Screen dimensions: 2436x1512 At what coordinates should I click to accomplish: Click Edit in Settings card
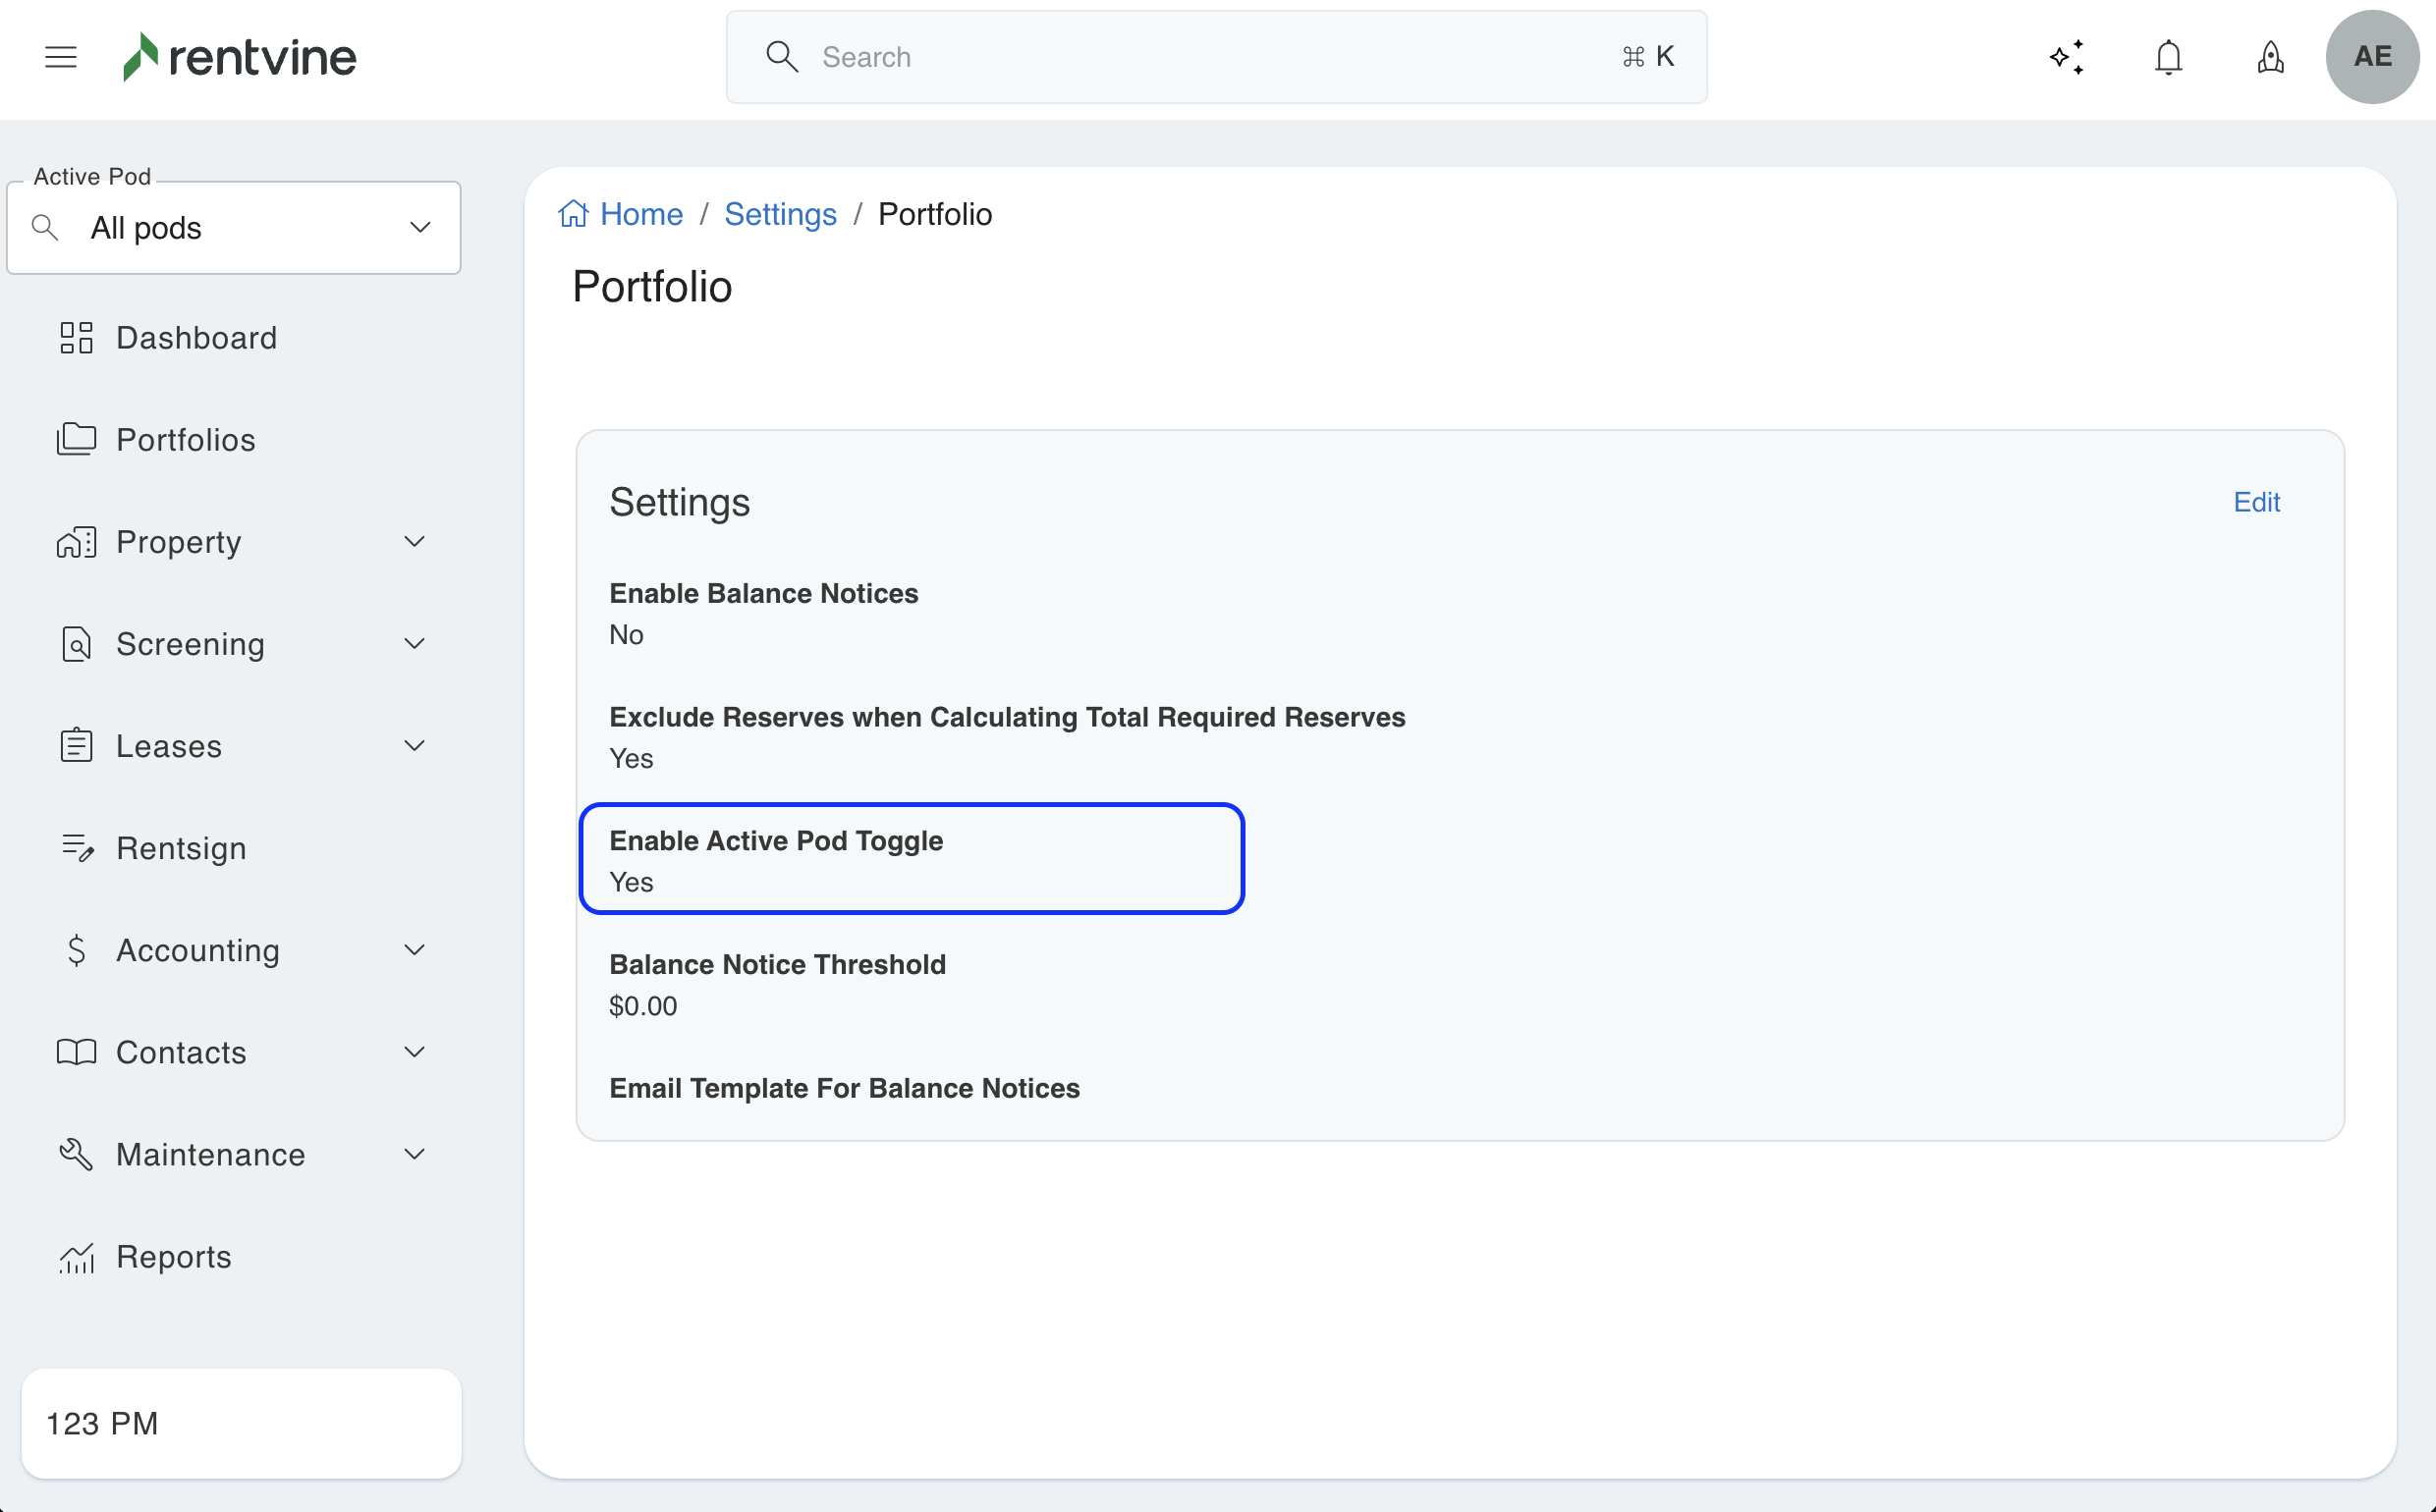(x=2256, y=502)
